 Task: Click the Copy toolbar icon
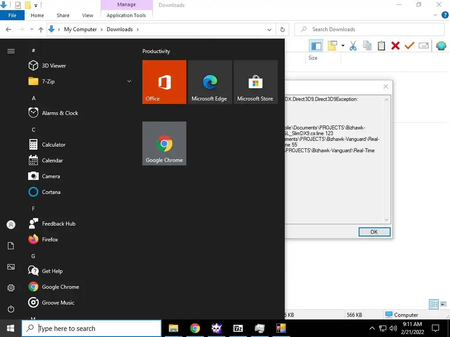pyautogui.click(x=367, y=46)
